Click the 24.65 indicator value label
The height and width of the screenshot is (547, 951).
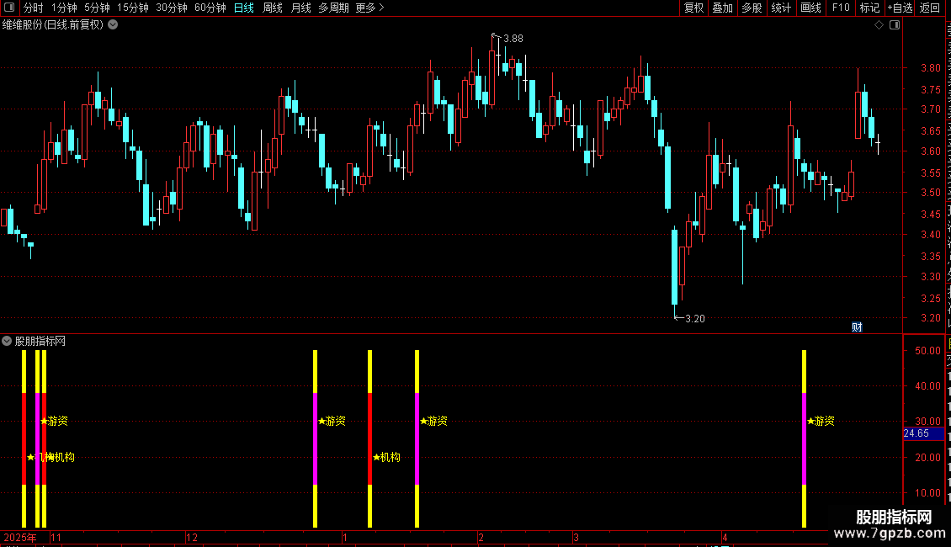click(916, 433)
